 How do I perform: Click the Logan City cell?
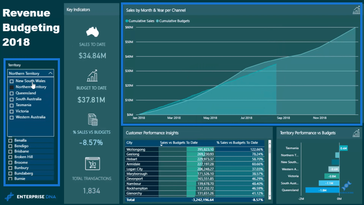pyautogui.click(x=142, y=169)
